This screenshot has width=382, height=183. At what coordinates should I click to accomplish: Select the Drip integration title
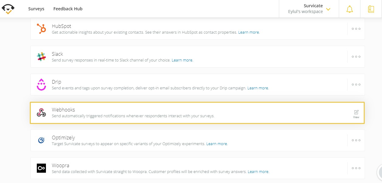pyautogui.click(x=57, y=82)
